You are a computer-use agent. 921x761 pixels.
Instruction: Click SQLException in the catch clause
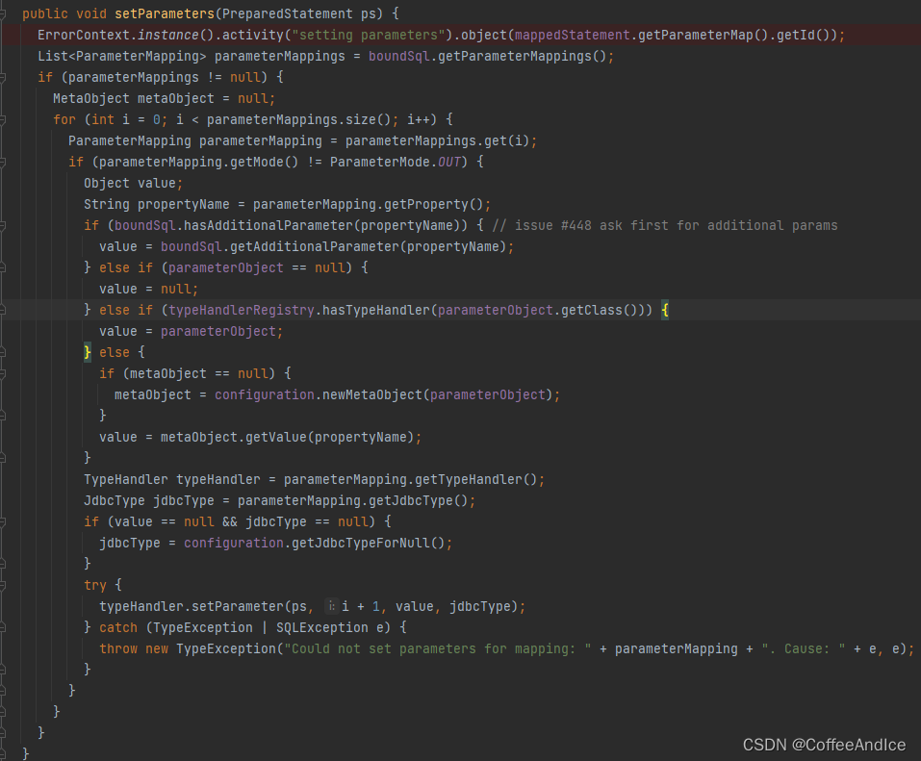pos(321,627)
